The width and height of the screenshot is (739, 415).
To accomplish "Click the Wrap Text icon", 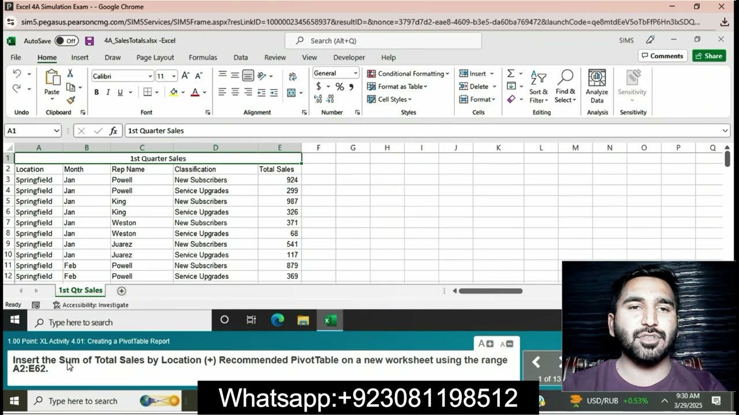I will 293,76.
